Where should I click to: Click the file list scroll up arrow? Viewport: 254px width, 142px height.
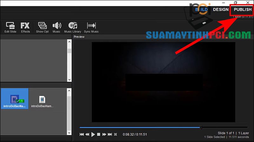[69, 91]
